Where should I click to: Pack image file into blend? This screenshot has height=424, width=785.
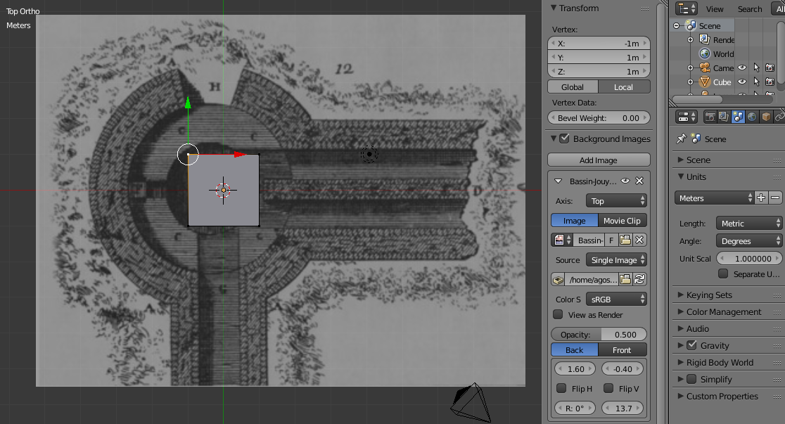pos(559,279)
